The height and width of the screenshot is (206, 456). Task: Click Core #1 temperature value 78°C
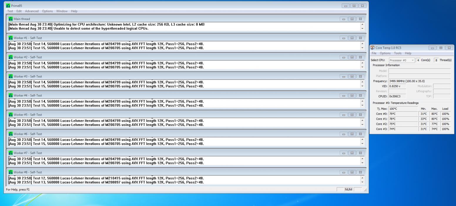tap(403, 119)
